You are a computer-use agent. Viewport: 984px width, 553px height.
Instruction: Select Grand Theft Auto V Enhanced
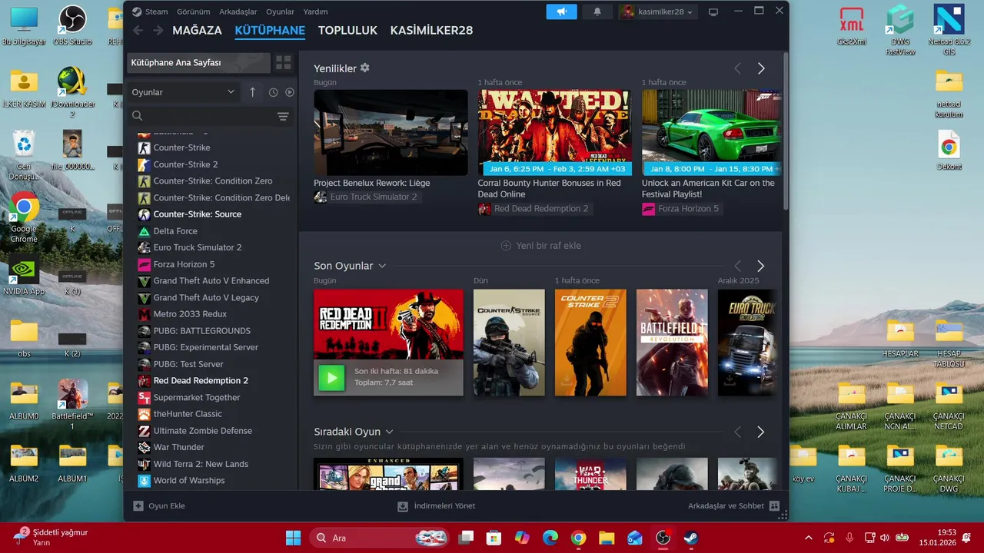pos(211,281)
